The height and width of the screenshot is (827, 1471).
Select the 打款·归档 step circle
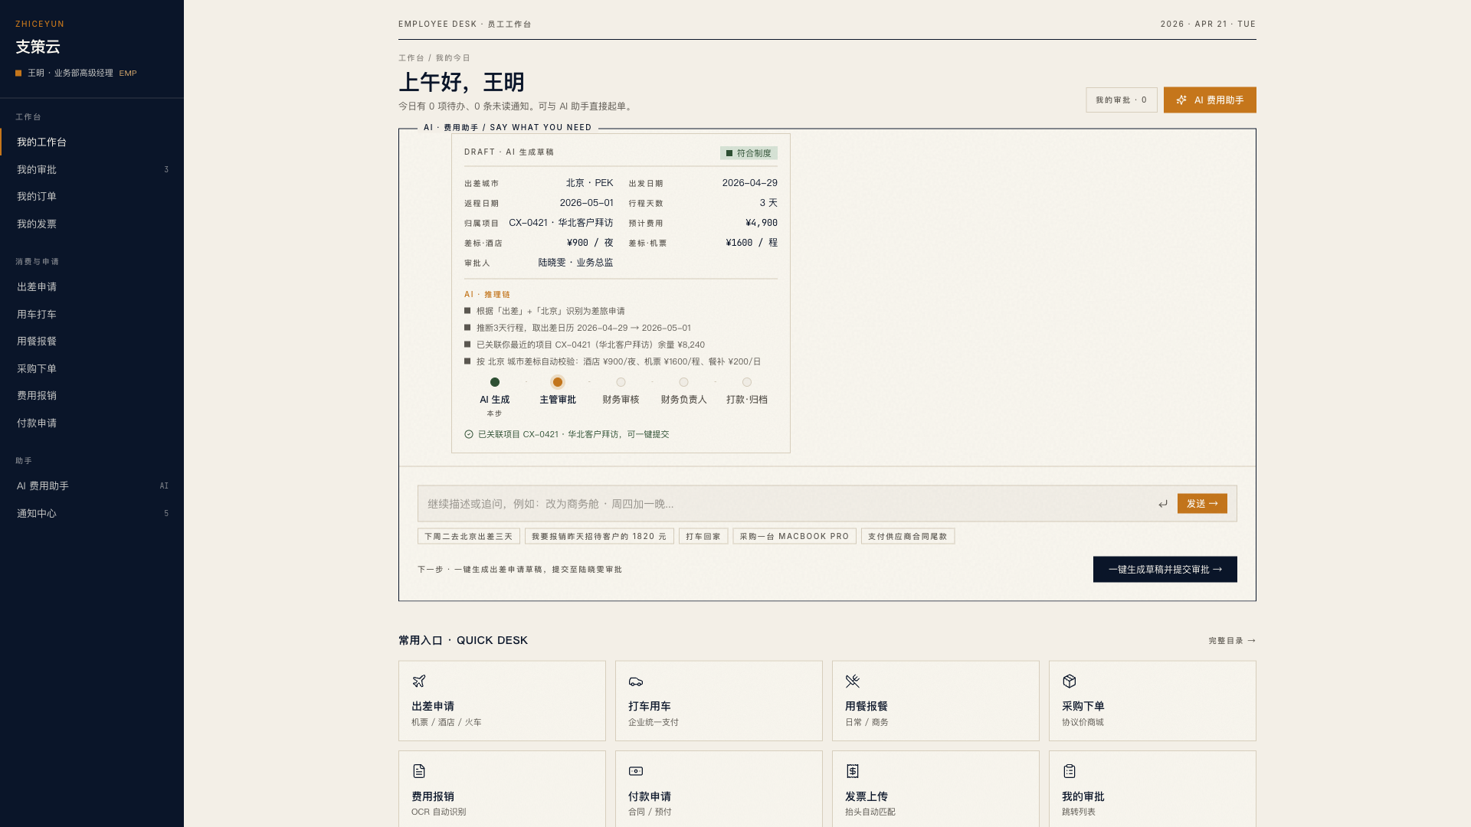746,382
